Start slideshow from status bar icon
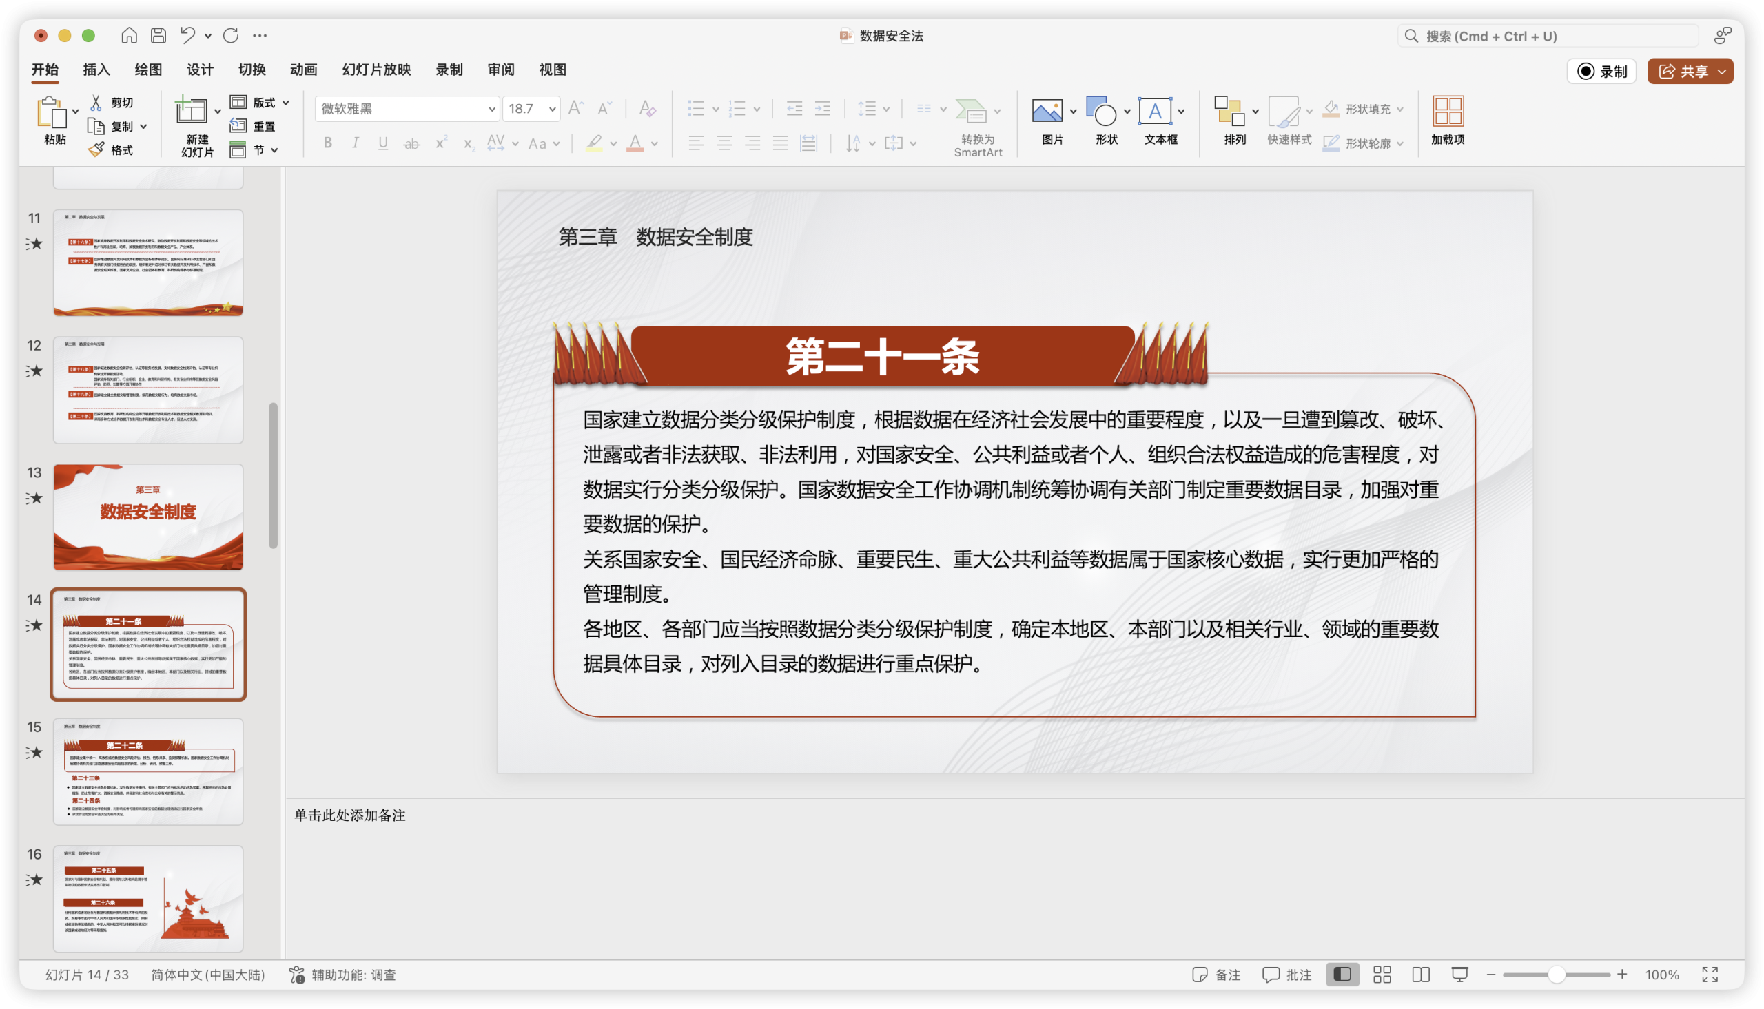Screen dimensions: 1764x1009 (1459, 975)
